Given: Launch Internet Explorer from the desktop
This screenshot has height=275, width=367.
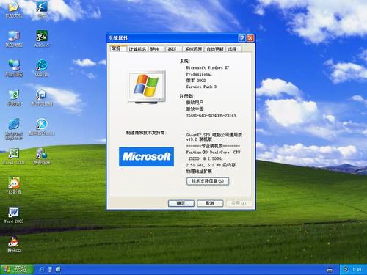Looking at the screenshot, I should tap(14, 129).
